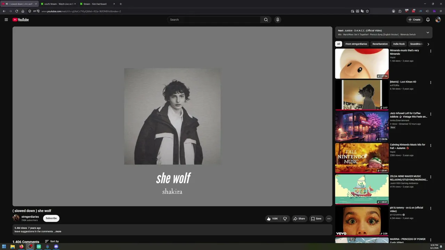Open the Windows Start menu

4,247
